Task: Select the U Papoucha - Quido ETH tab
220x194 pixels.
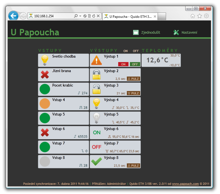Action: pos(130,17)
